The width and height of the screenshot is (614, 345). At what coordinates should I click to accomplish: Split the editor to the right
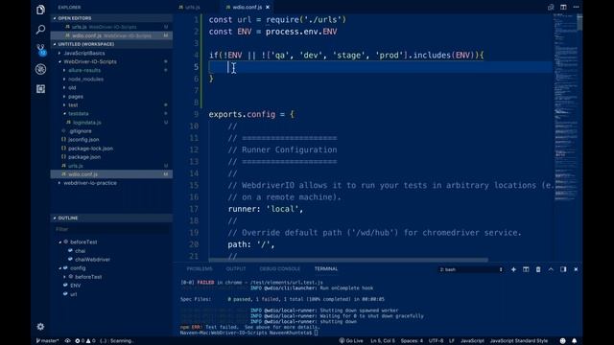coord(563,7)
